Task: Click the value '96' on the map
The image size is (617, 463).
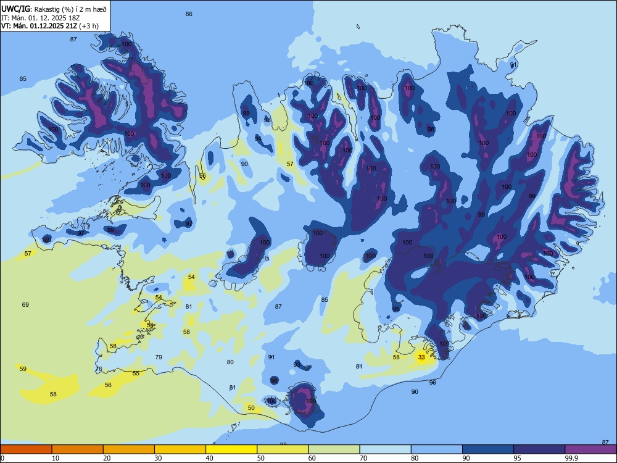Action: click(396, 309)
